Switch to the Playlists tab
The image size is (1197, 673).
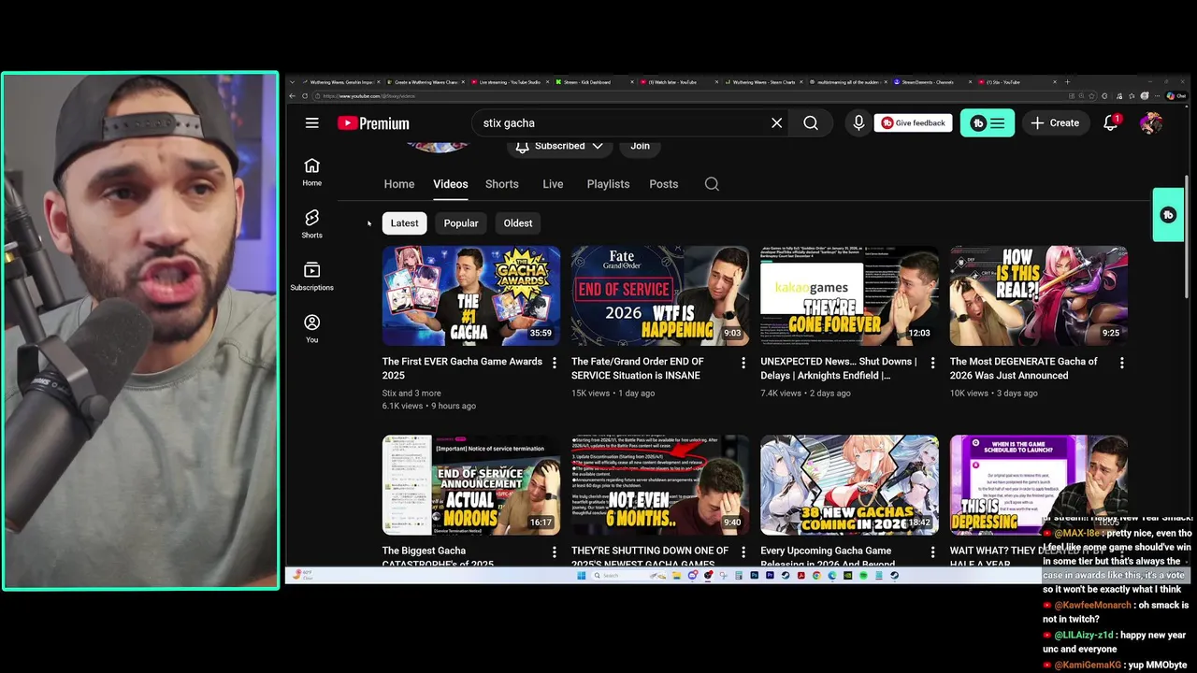tap(608, 184)
